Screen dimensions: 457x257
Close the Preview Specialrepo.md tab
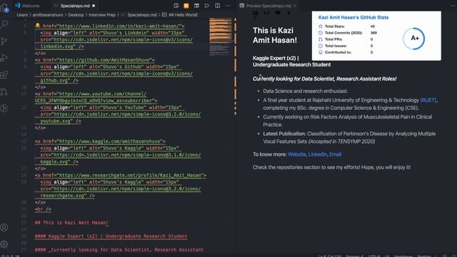pyautogui.click(x=295, y=6)
